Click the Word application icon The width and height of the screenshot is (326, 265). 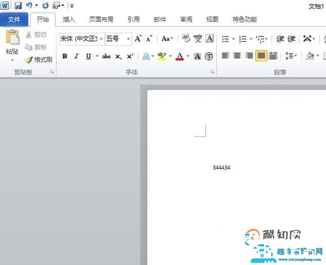coord(5,6)
